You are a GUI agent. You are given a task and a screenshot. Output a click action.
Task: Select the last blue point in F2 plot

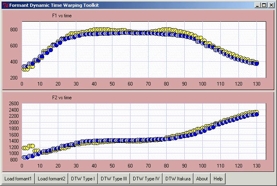(257, 114)
